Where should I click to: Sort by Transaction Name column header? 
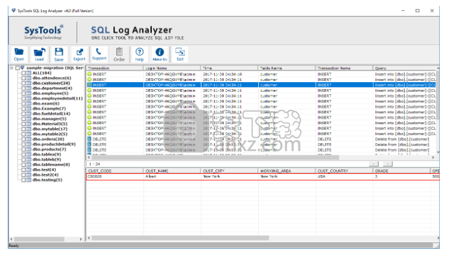click(344, 68)
